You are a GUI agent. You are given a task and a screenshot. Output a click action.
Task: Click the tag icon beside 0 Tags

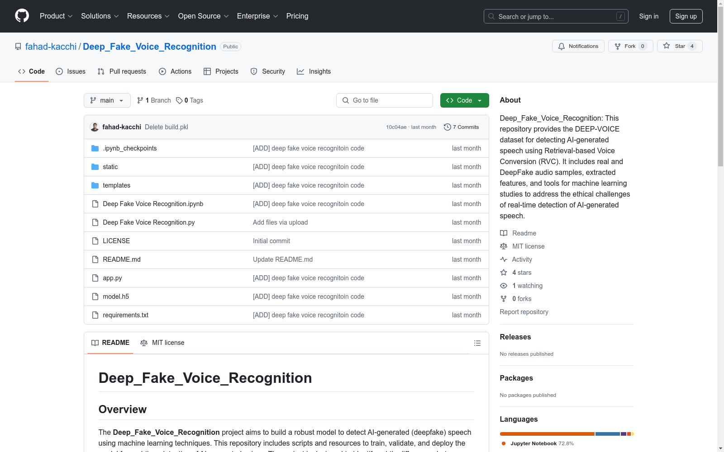179,100
